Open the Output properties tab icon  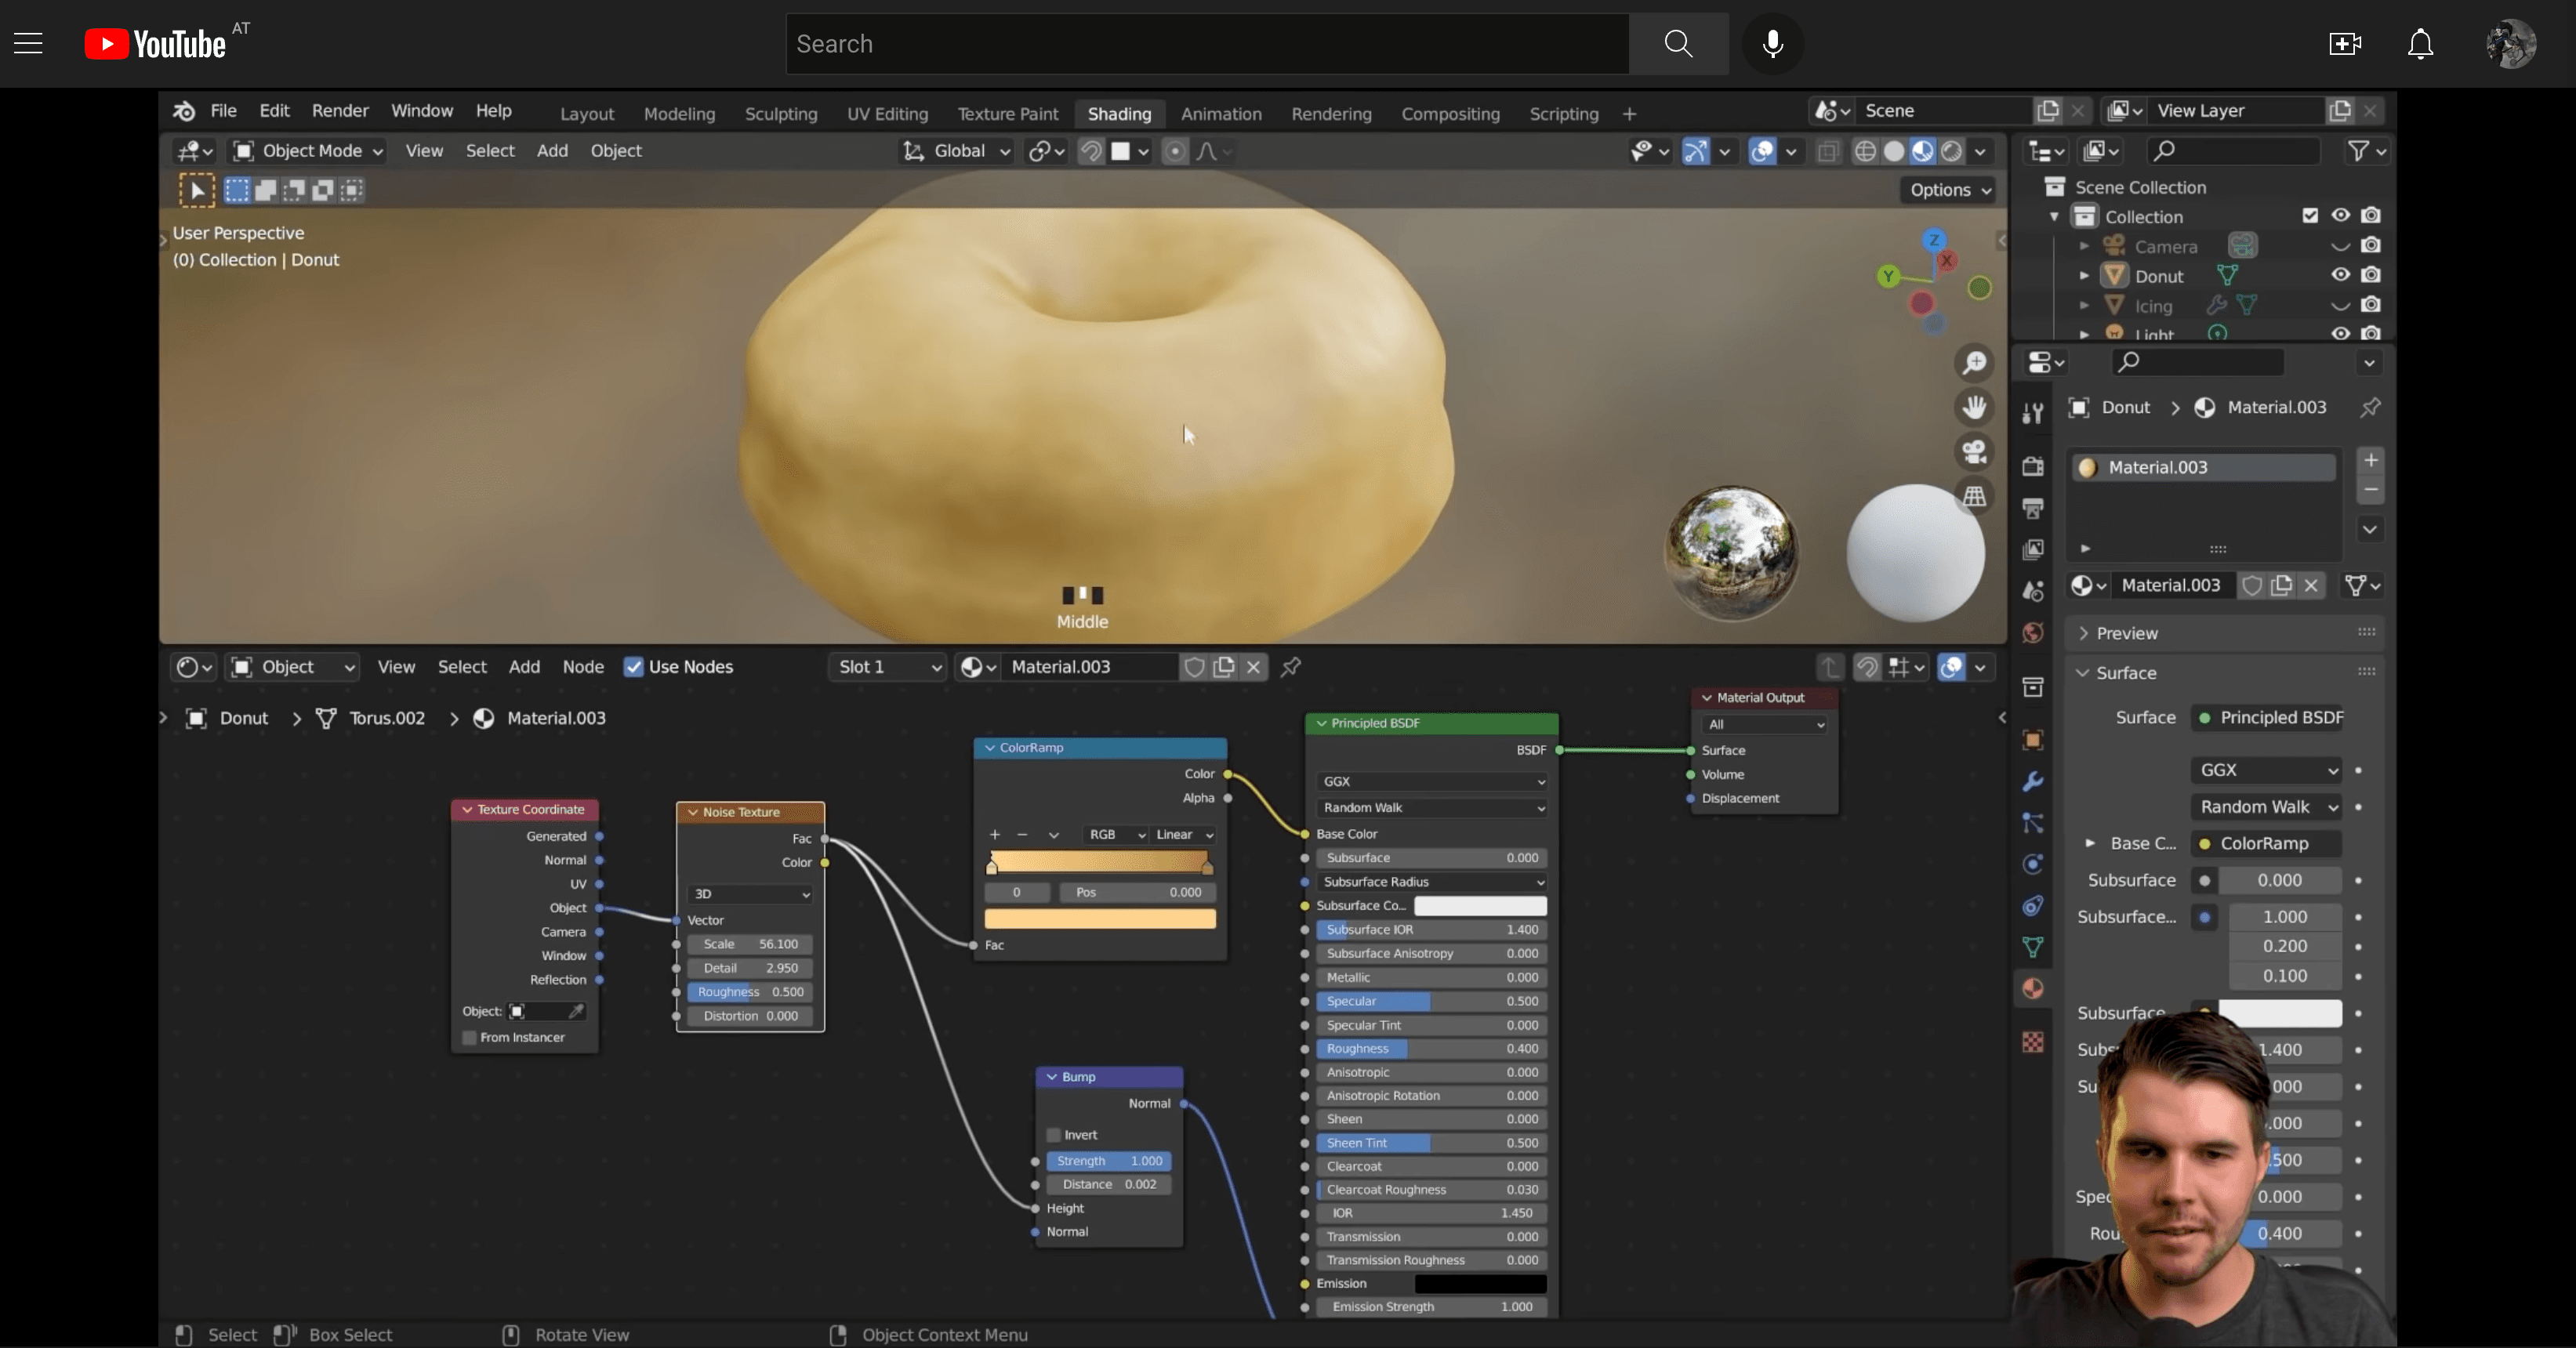(2033, 508)
